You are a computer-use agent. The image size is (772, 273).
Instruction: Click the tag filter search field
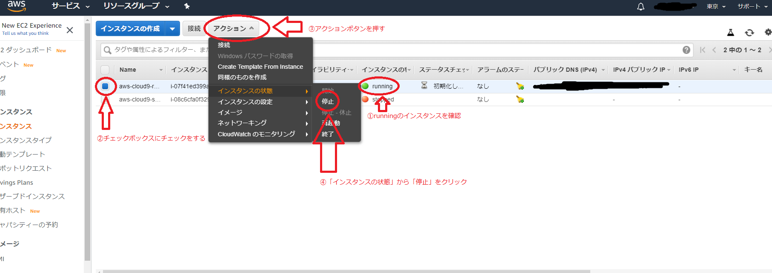397,50
